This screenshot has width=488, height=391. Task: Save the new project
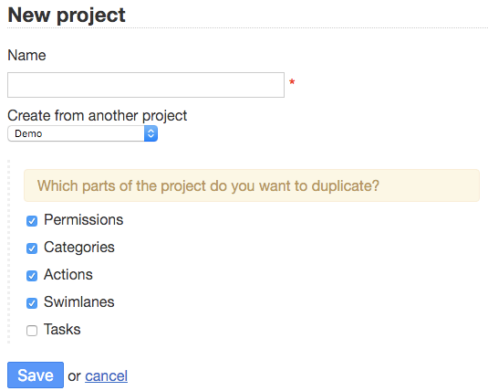click(x=36, y=375)
